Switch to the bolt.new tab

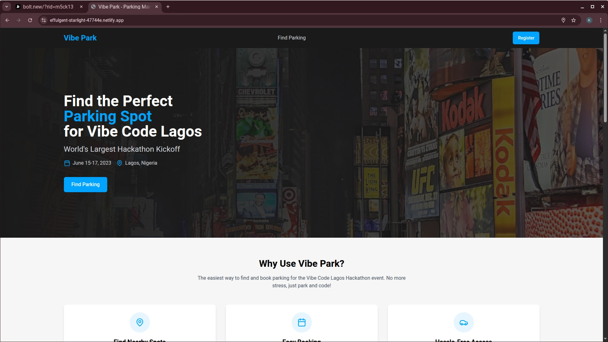click(x=47, y=7)
